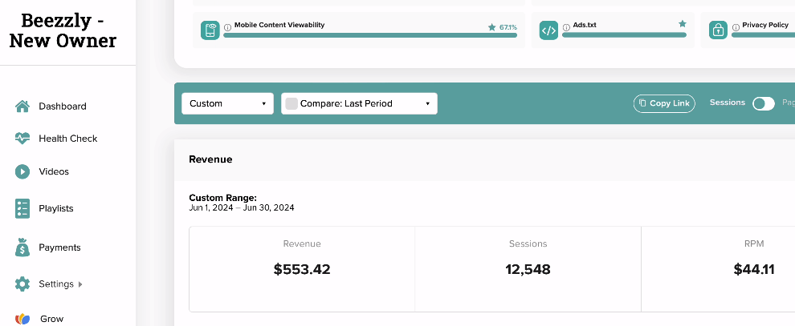Open the Compare: Last Period dropdown
The width and height of the screenshot is (795, 326).
point(360,103)
